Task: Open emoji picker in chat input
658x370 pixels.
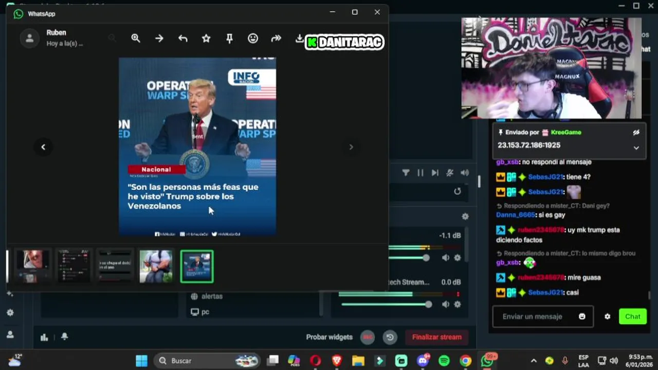Action: (582, 317)
